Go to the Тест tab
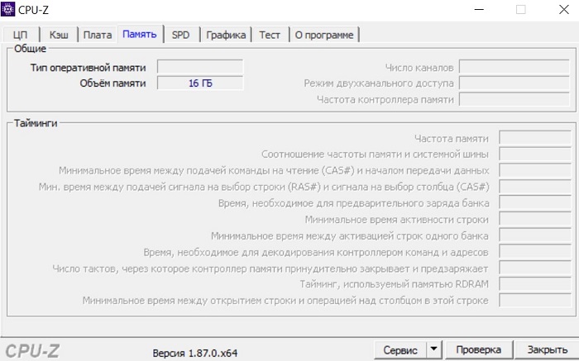 270,35
